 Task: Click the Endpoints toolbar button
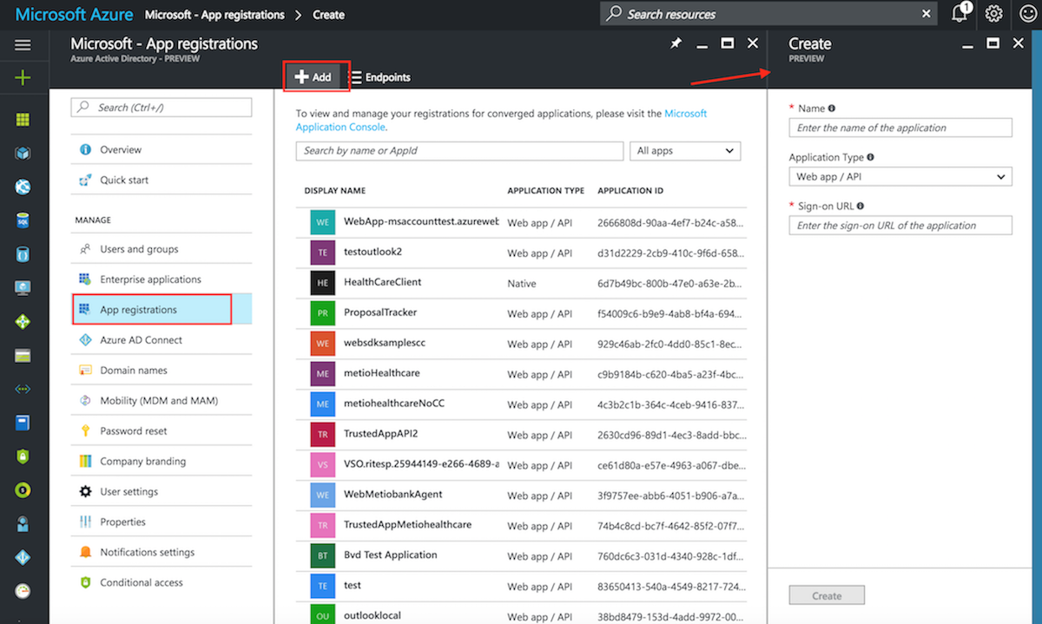381,77
